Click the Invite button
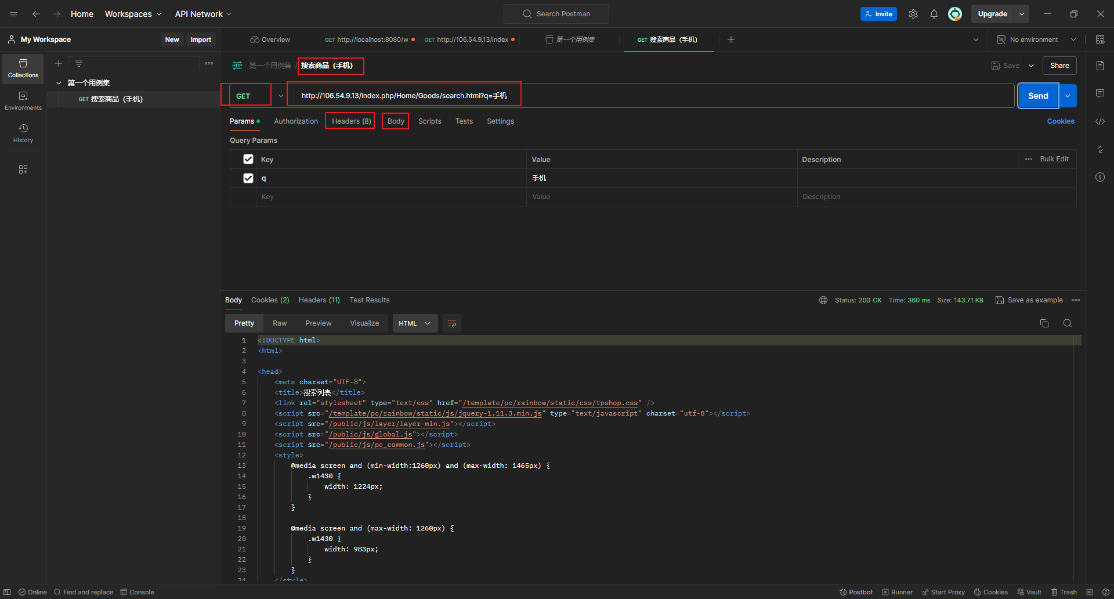This screenshot has height=599, width=1114. tap(878, 14)
